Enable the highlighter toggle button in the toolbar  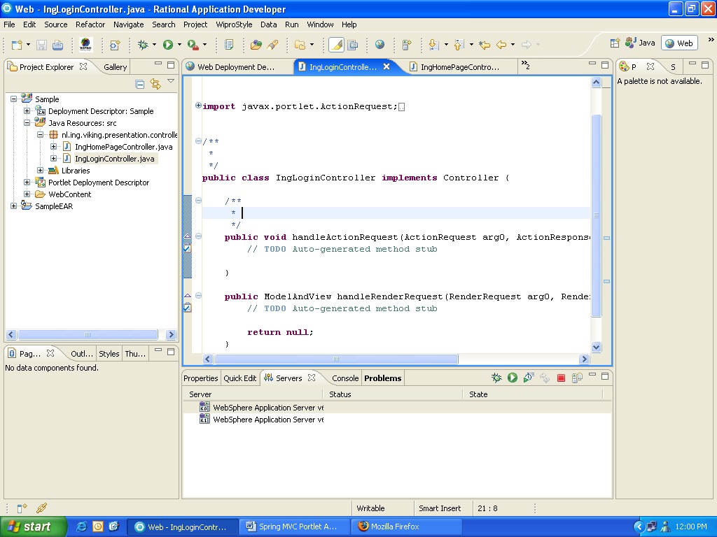point(337,44)
